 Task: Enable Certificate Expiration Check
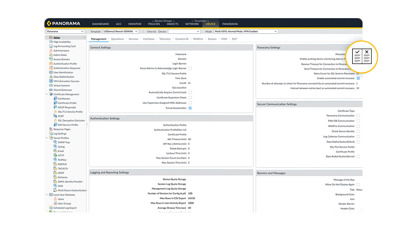point(190,97)
